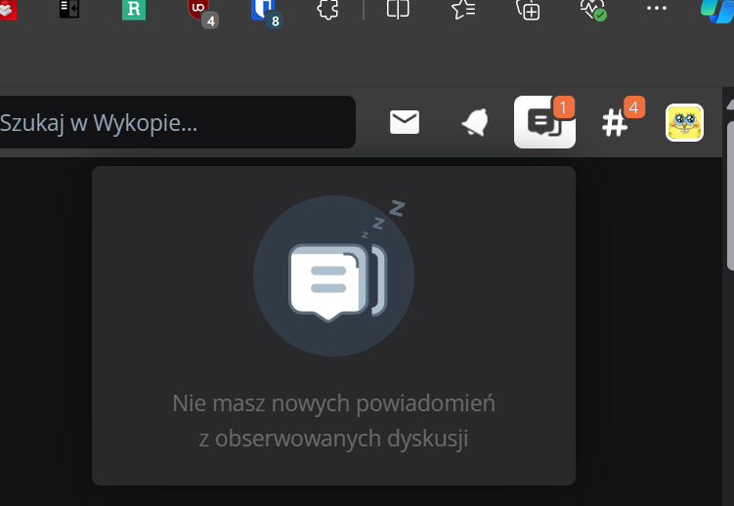
Task: Open hashtag tag notifications with 4 badge
Action: 615,123
